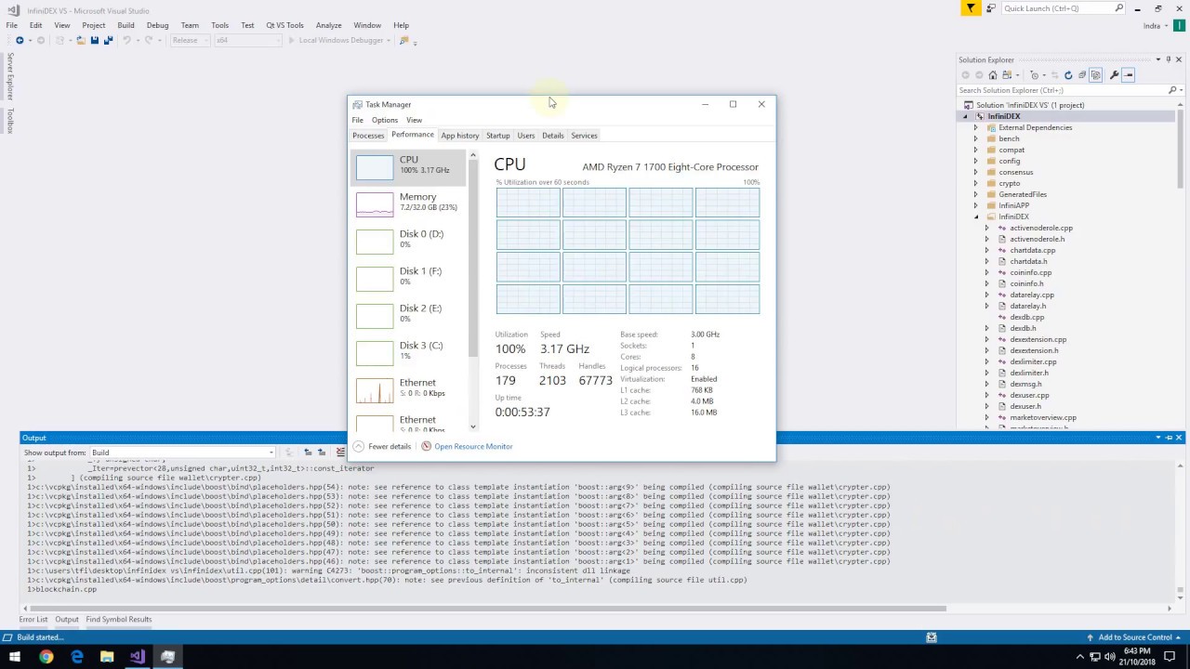This screenshot has width=1190, height=669.
Task: Click Go to Next Message icon in Output
Action: click(322, 453)
